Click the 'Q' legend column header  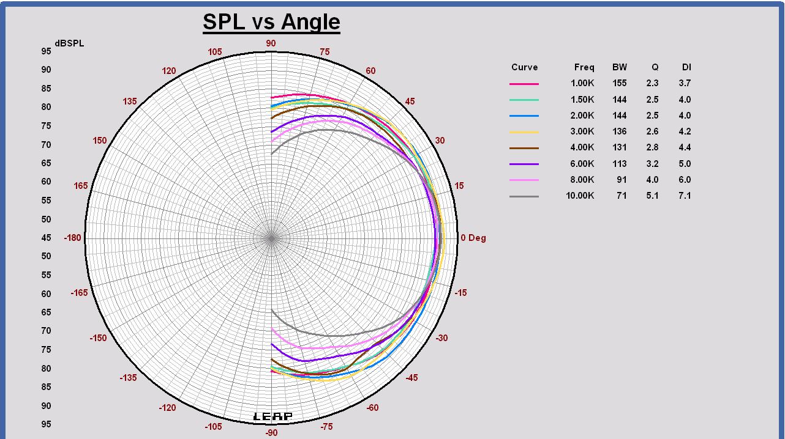pos(655,67)
